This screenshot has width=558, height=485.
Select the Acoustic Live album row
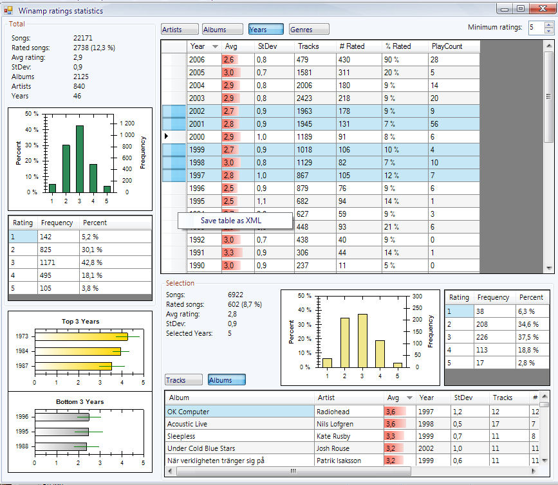point(240,424)
